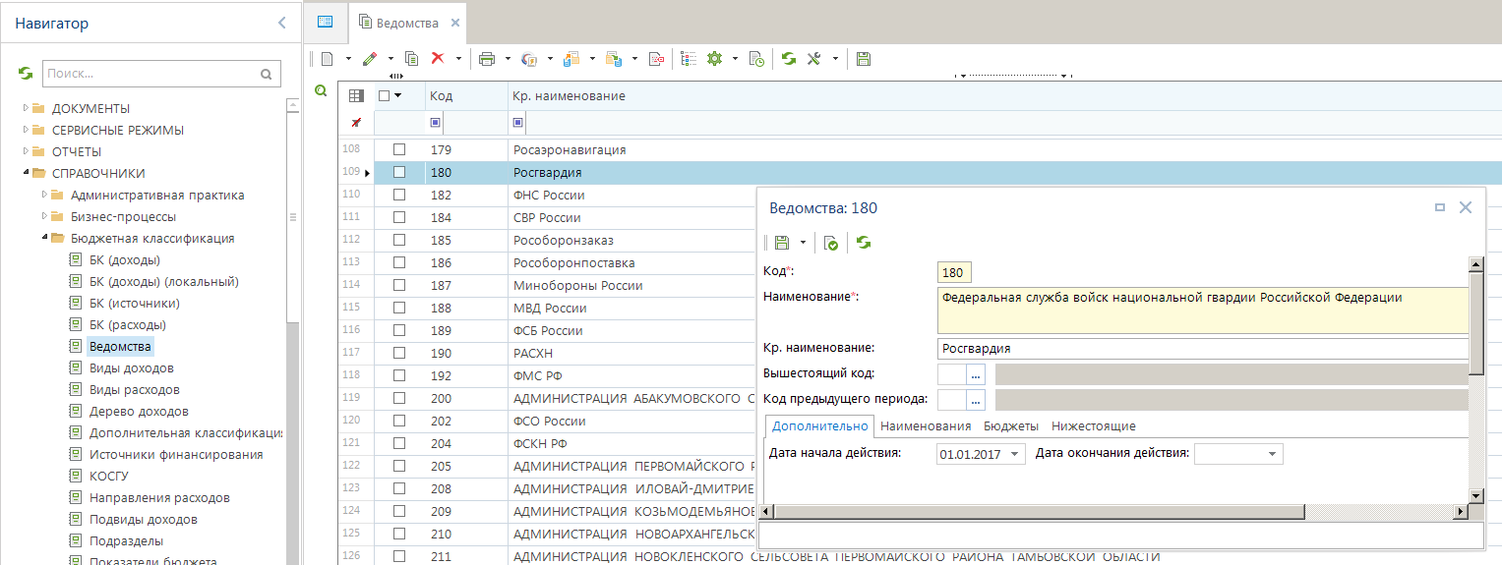Create new record with document icon
1502x565 pixels.
tap(328, 59)
